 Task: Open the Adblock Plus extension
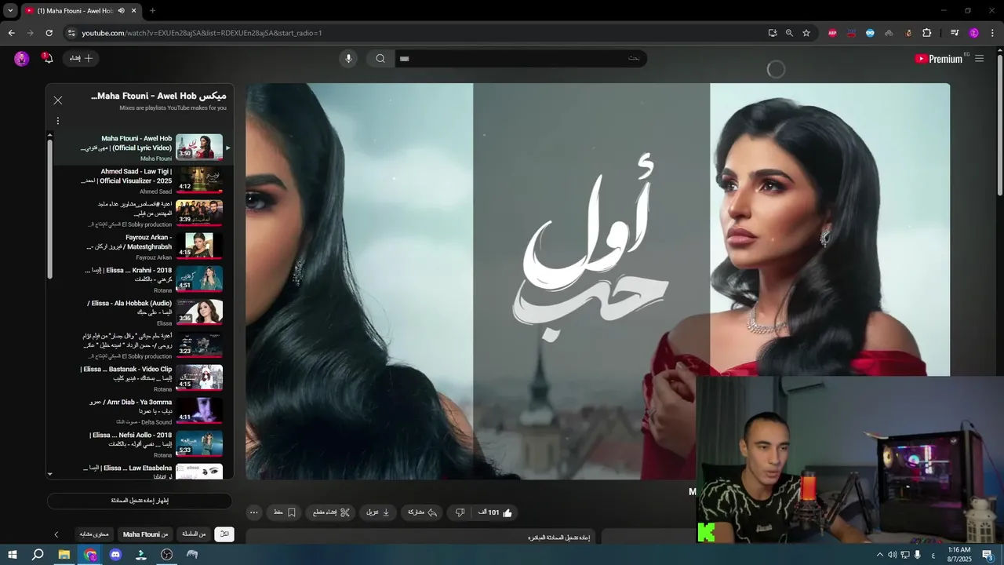(x=832, y=33)
